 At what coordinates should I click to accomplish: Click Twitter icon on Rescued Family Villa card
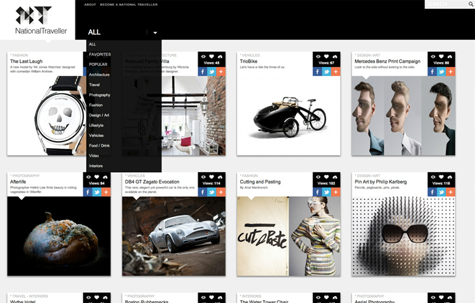pyautogui.click(x=212, y=71)
